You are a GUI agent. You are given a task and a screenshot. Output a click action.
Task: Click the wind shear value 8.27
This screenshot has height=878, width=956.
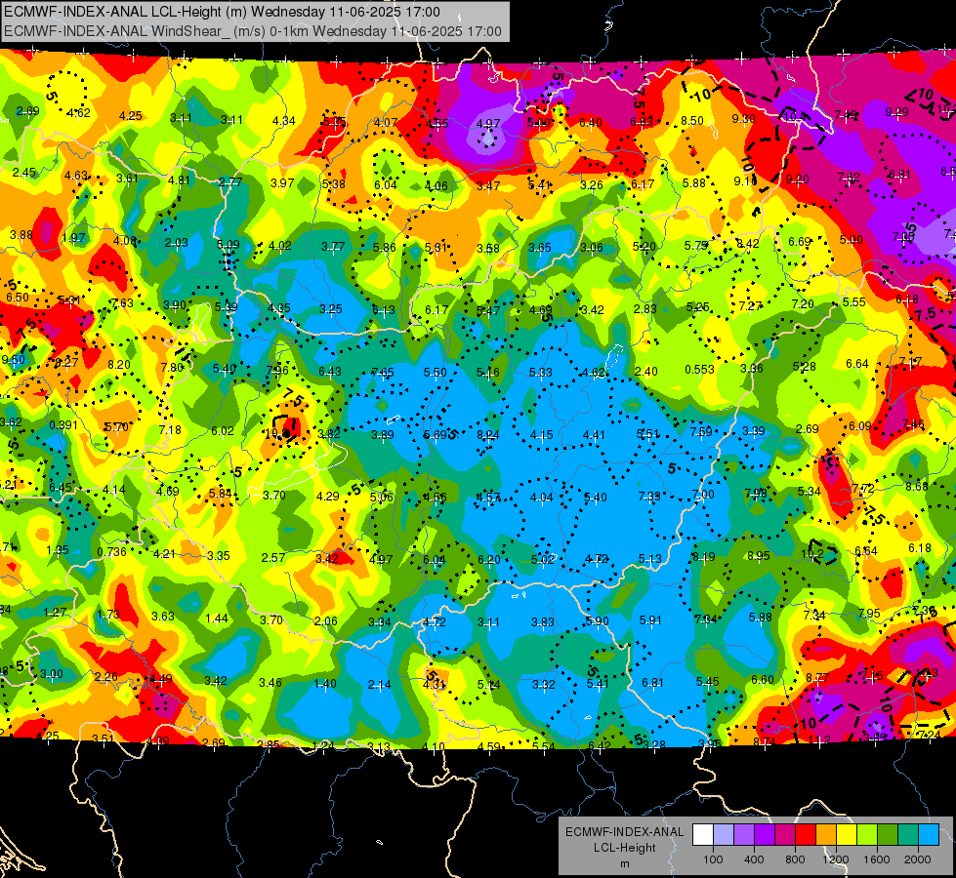coord(66,363)
